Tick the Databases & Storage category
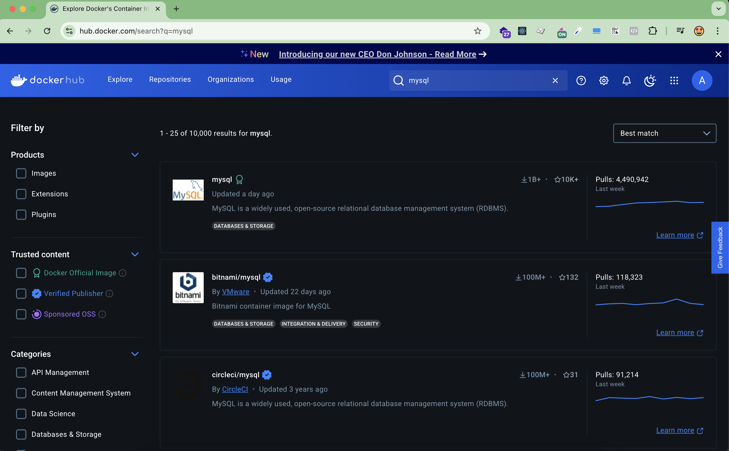Image resolution: width=729 pixels, height=451 pixels. (21, 434)
